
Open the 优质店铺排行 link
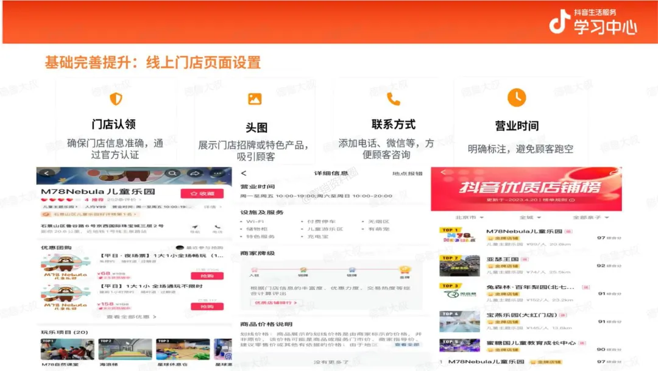[276, 302]
